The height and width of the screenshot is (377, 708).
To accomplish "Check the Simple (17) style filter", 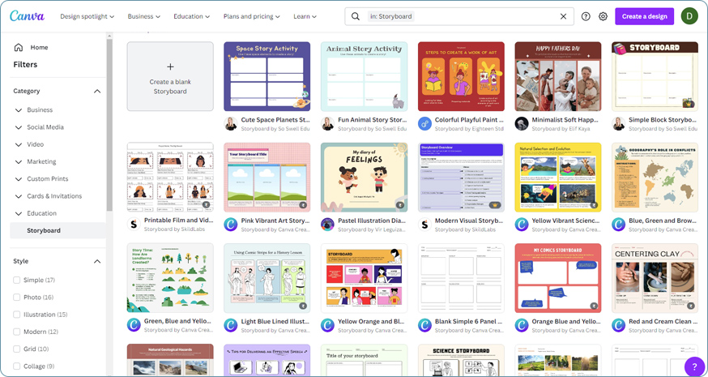I will click(17, 281).
